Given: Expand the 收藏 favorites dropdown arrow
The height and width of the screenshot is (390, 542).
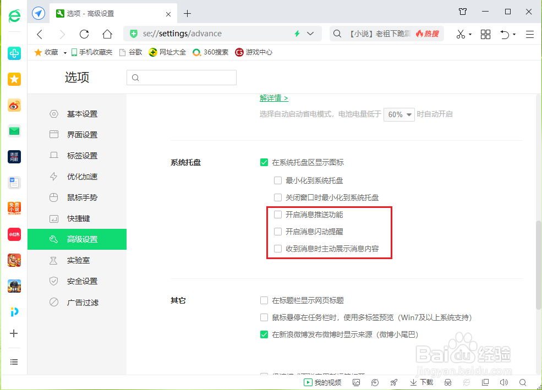Looking at the screenshot, I should pos(64,52).
